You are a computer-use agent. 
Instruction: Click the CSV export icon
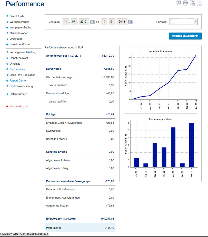(x=199, y=3)
